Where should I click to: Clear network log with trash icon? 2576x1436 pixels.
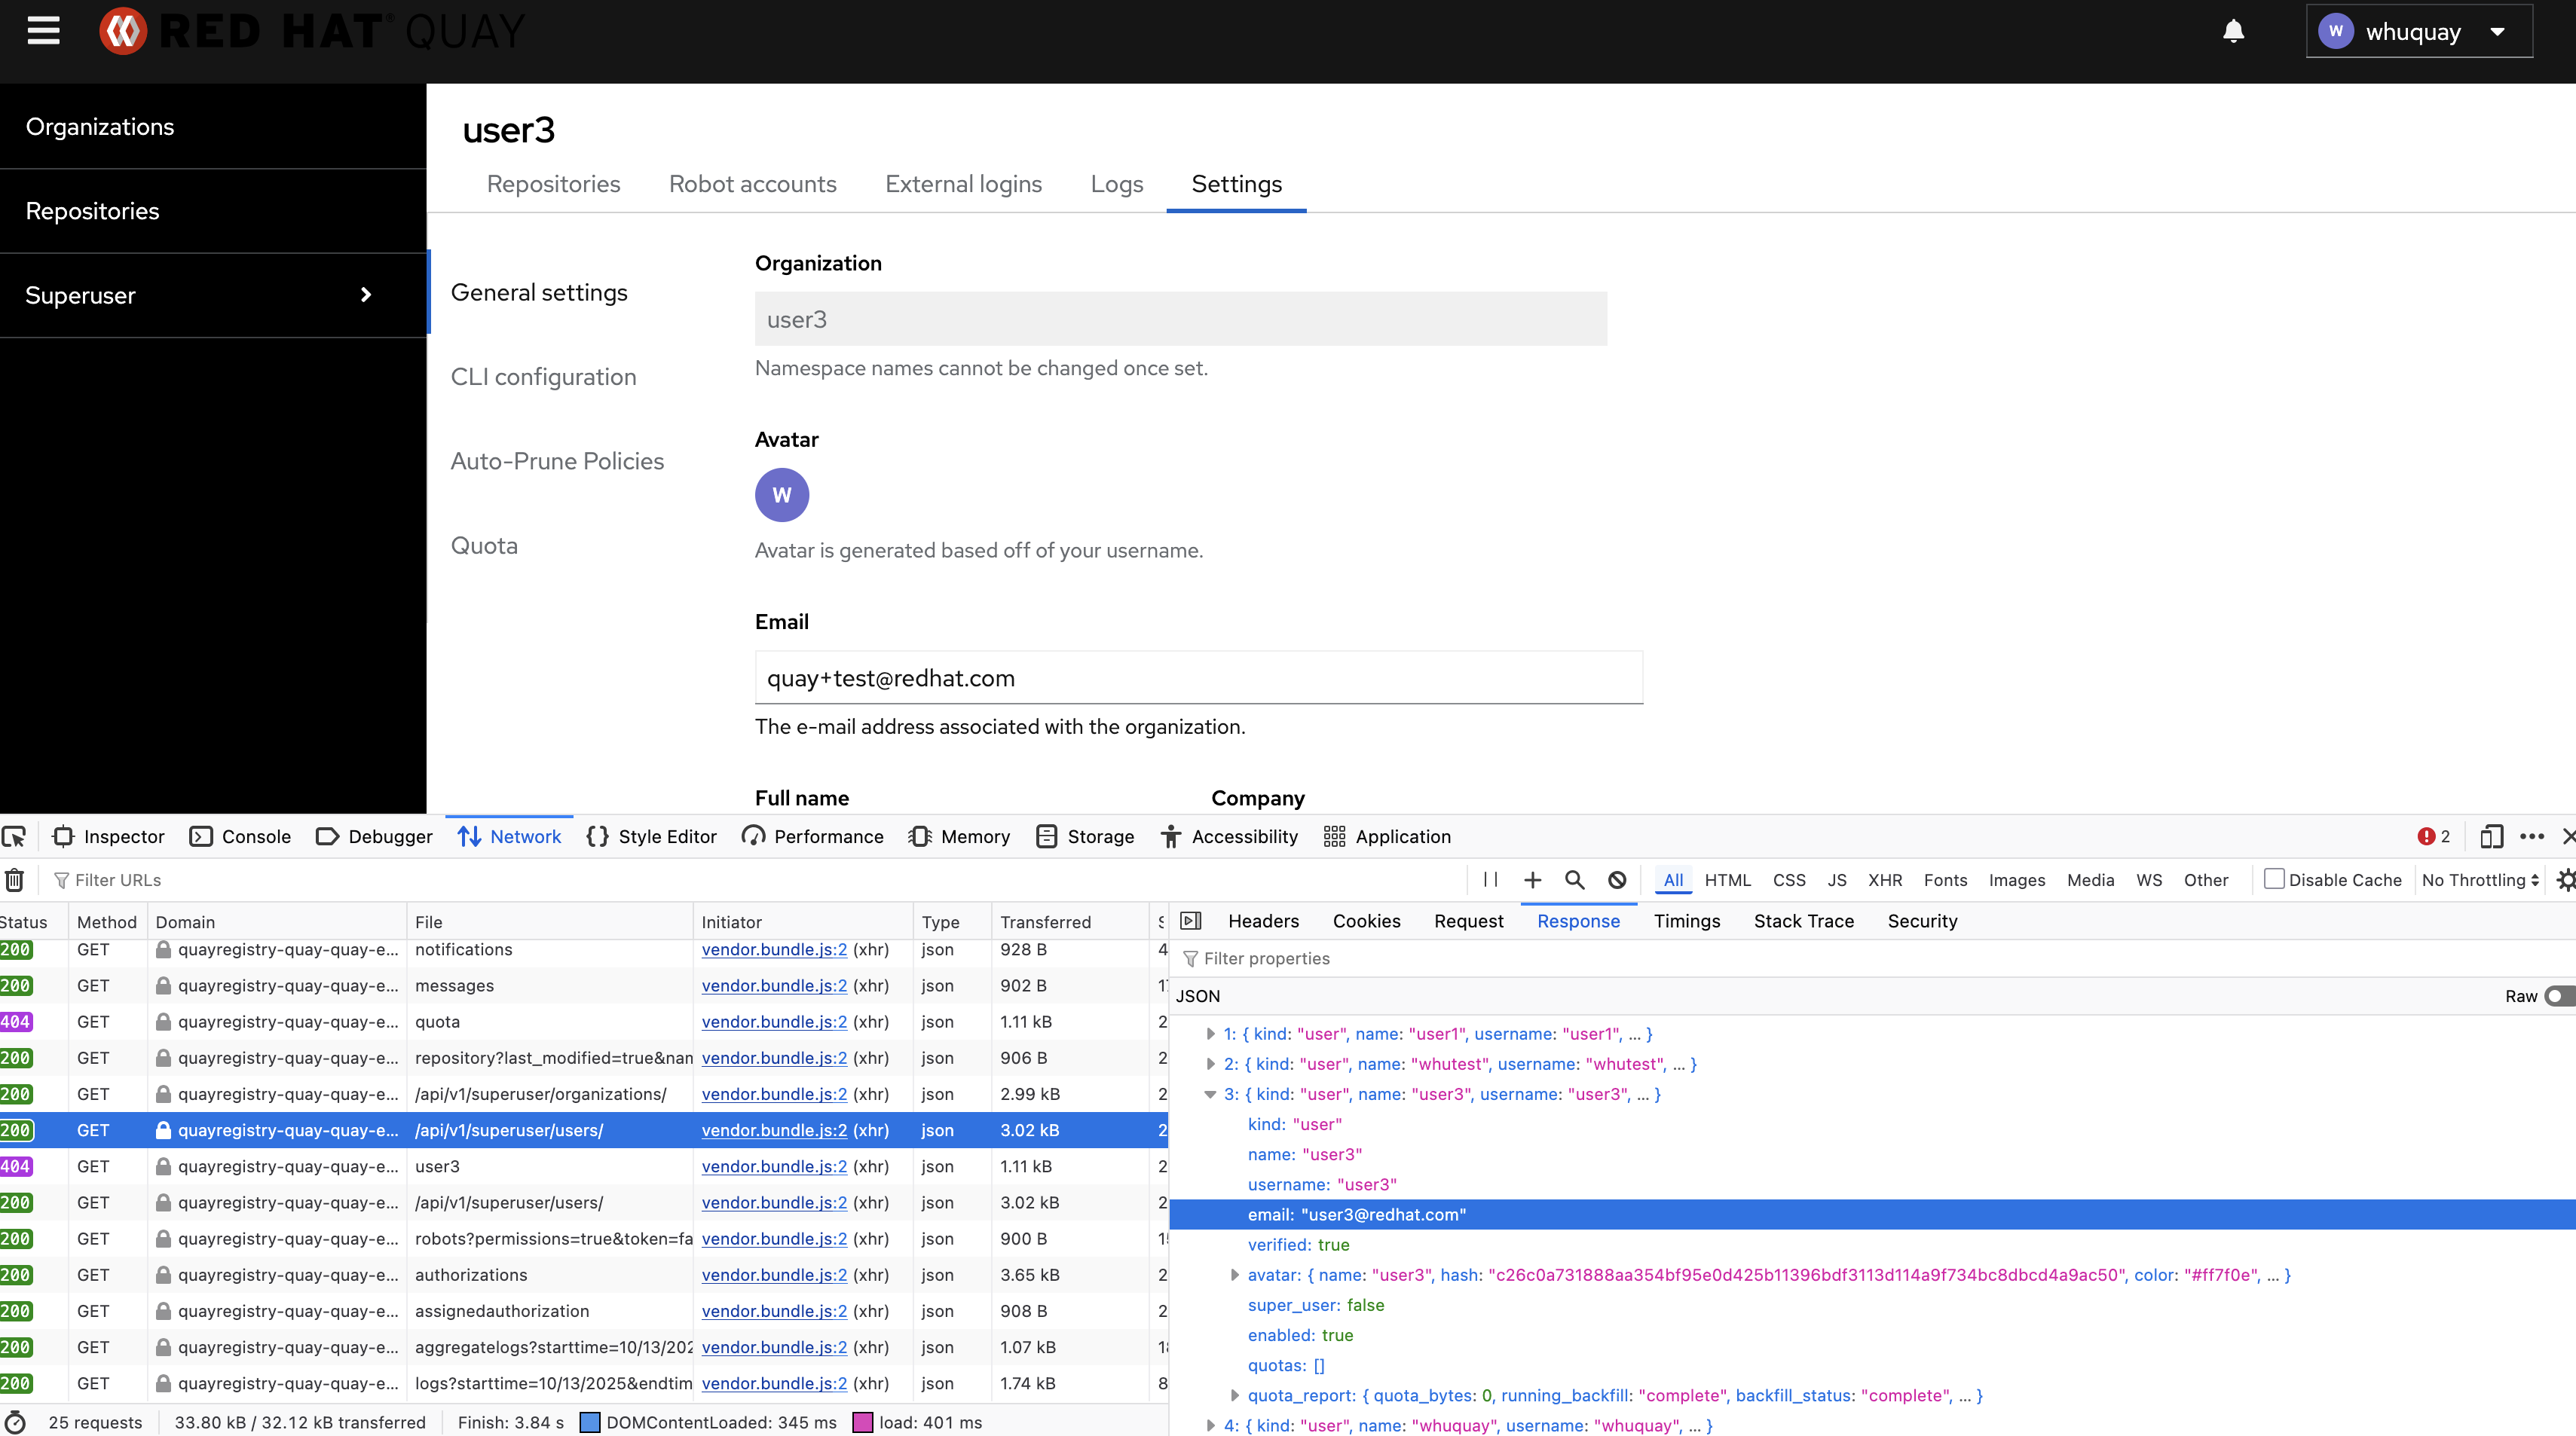(15, 880)
